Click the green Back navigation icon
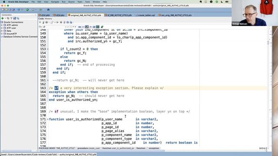278x156 pixels. [x=27, y=10]
